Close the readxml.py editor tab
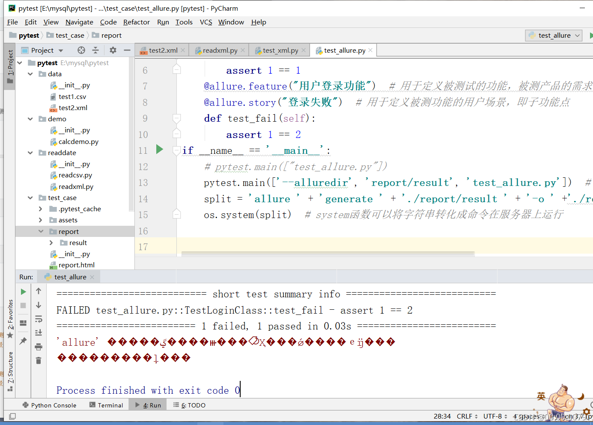The width and height of the screenshot is (593, 425). 243,50
